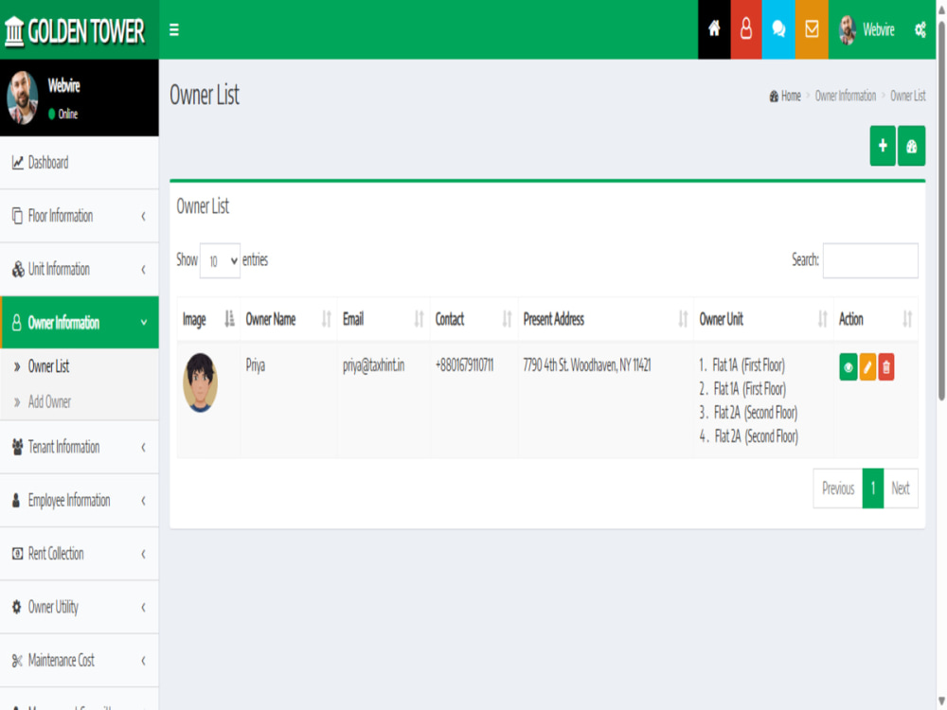This screenshot has width=947, height=710.
Task: Click the Next pagination button
Action: [901, 488]
